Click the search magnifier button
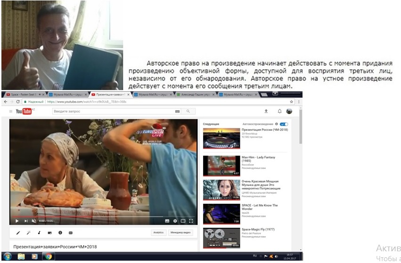 (x=188, y=112)
